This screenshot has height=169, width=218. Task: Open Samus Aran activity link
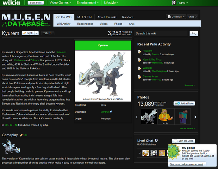[x=150, y=76]
